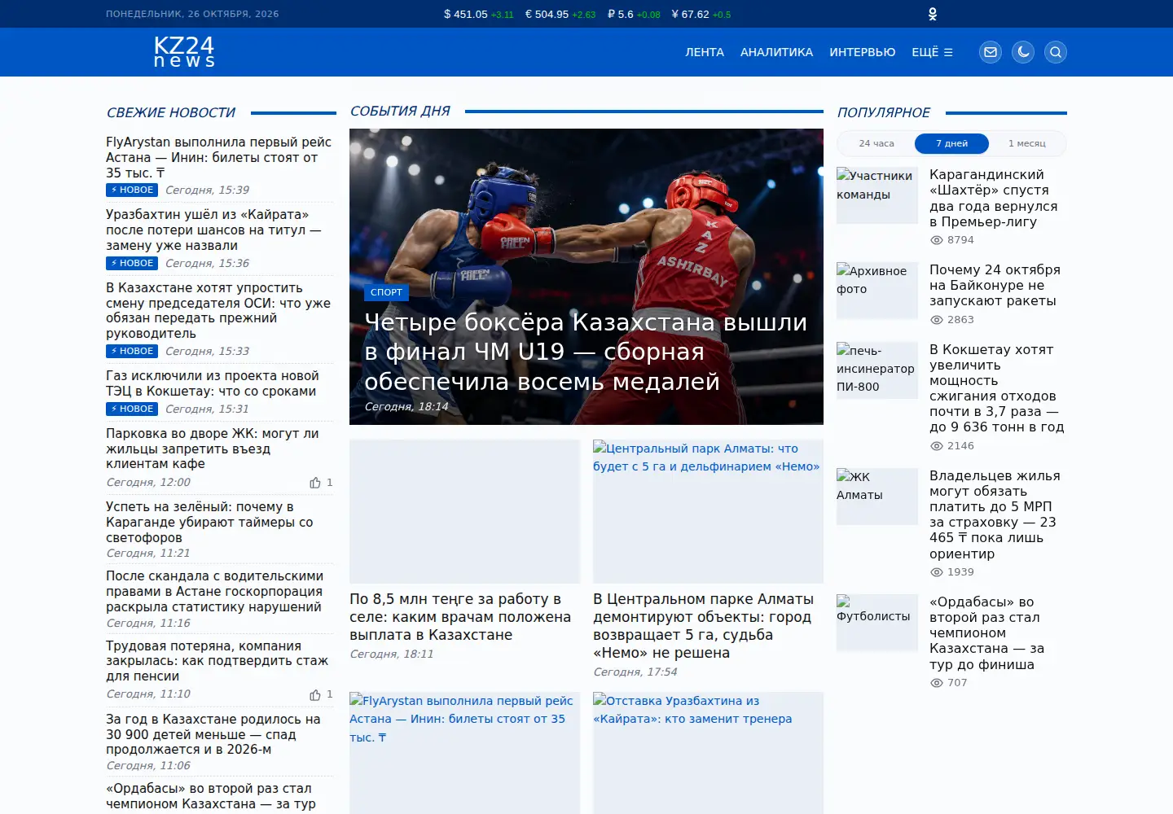The image size is (1173, 814).
Task: Open Astana driver licence scandal news
Action: coord(214,592)
